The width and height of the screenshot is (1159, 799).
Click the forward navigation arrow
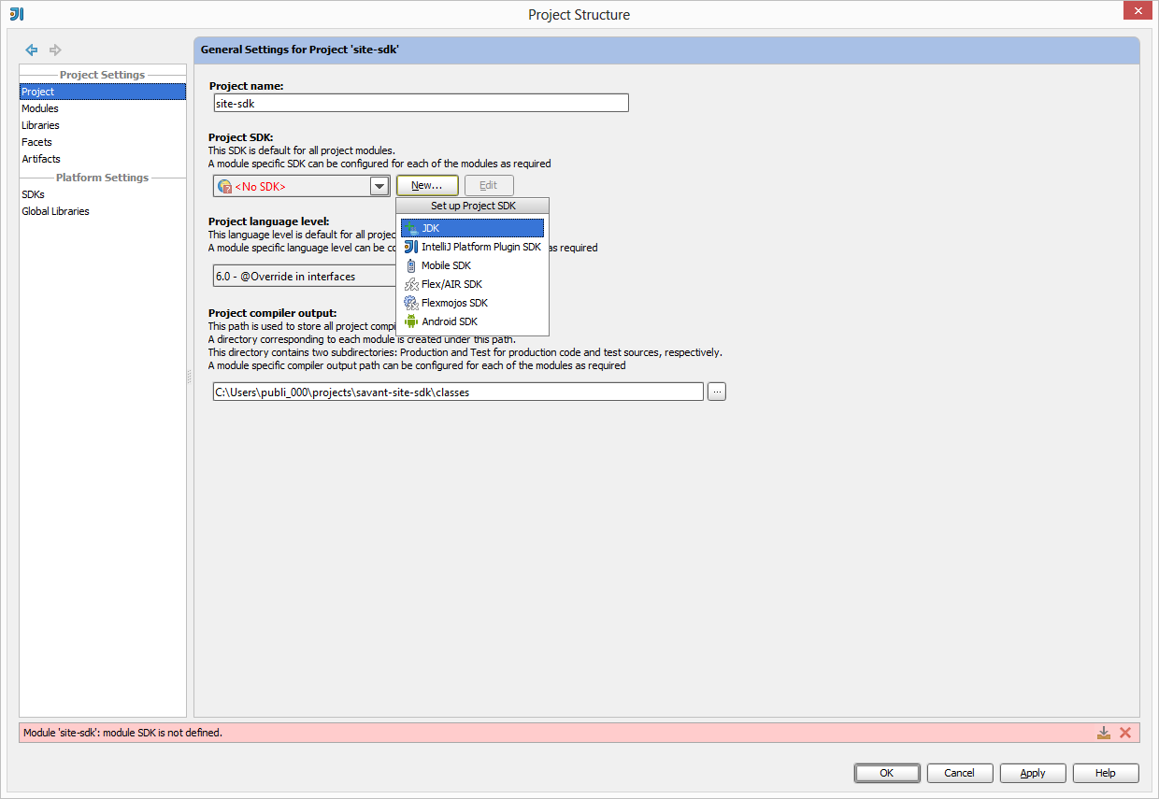pos(55,50)
